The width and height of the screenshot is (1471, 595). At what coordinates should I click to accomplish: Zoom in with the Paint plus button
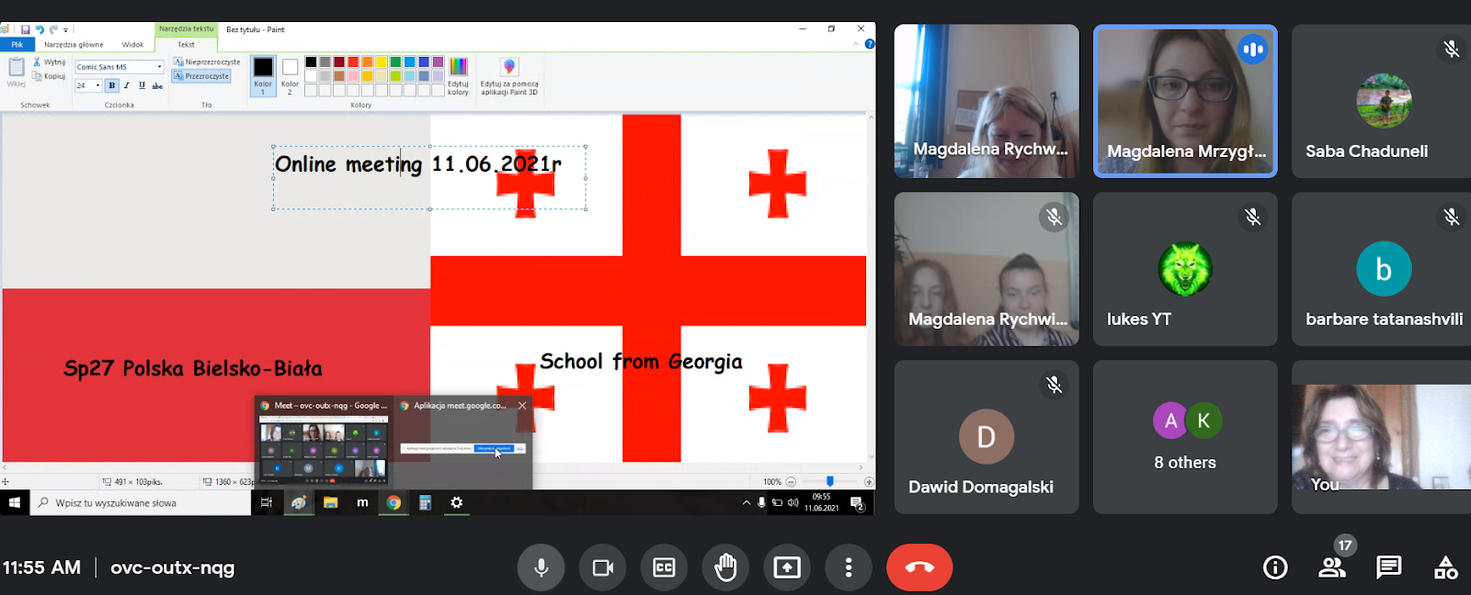click(869, 481)
